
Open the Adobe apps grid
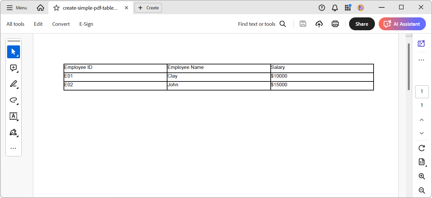point(348,7)
